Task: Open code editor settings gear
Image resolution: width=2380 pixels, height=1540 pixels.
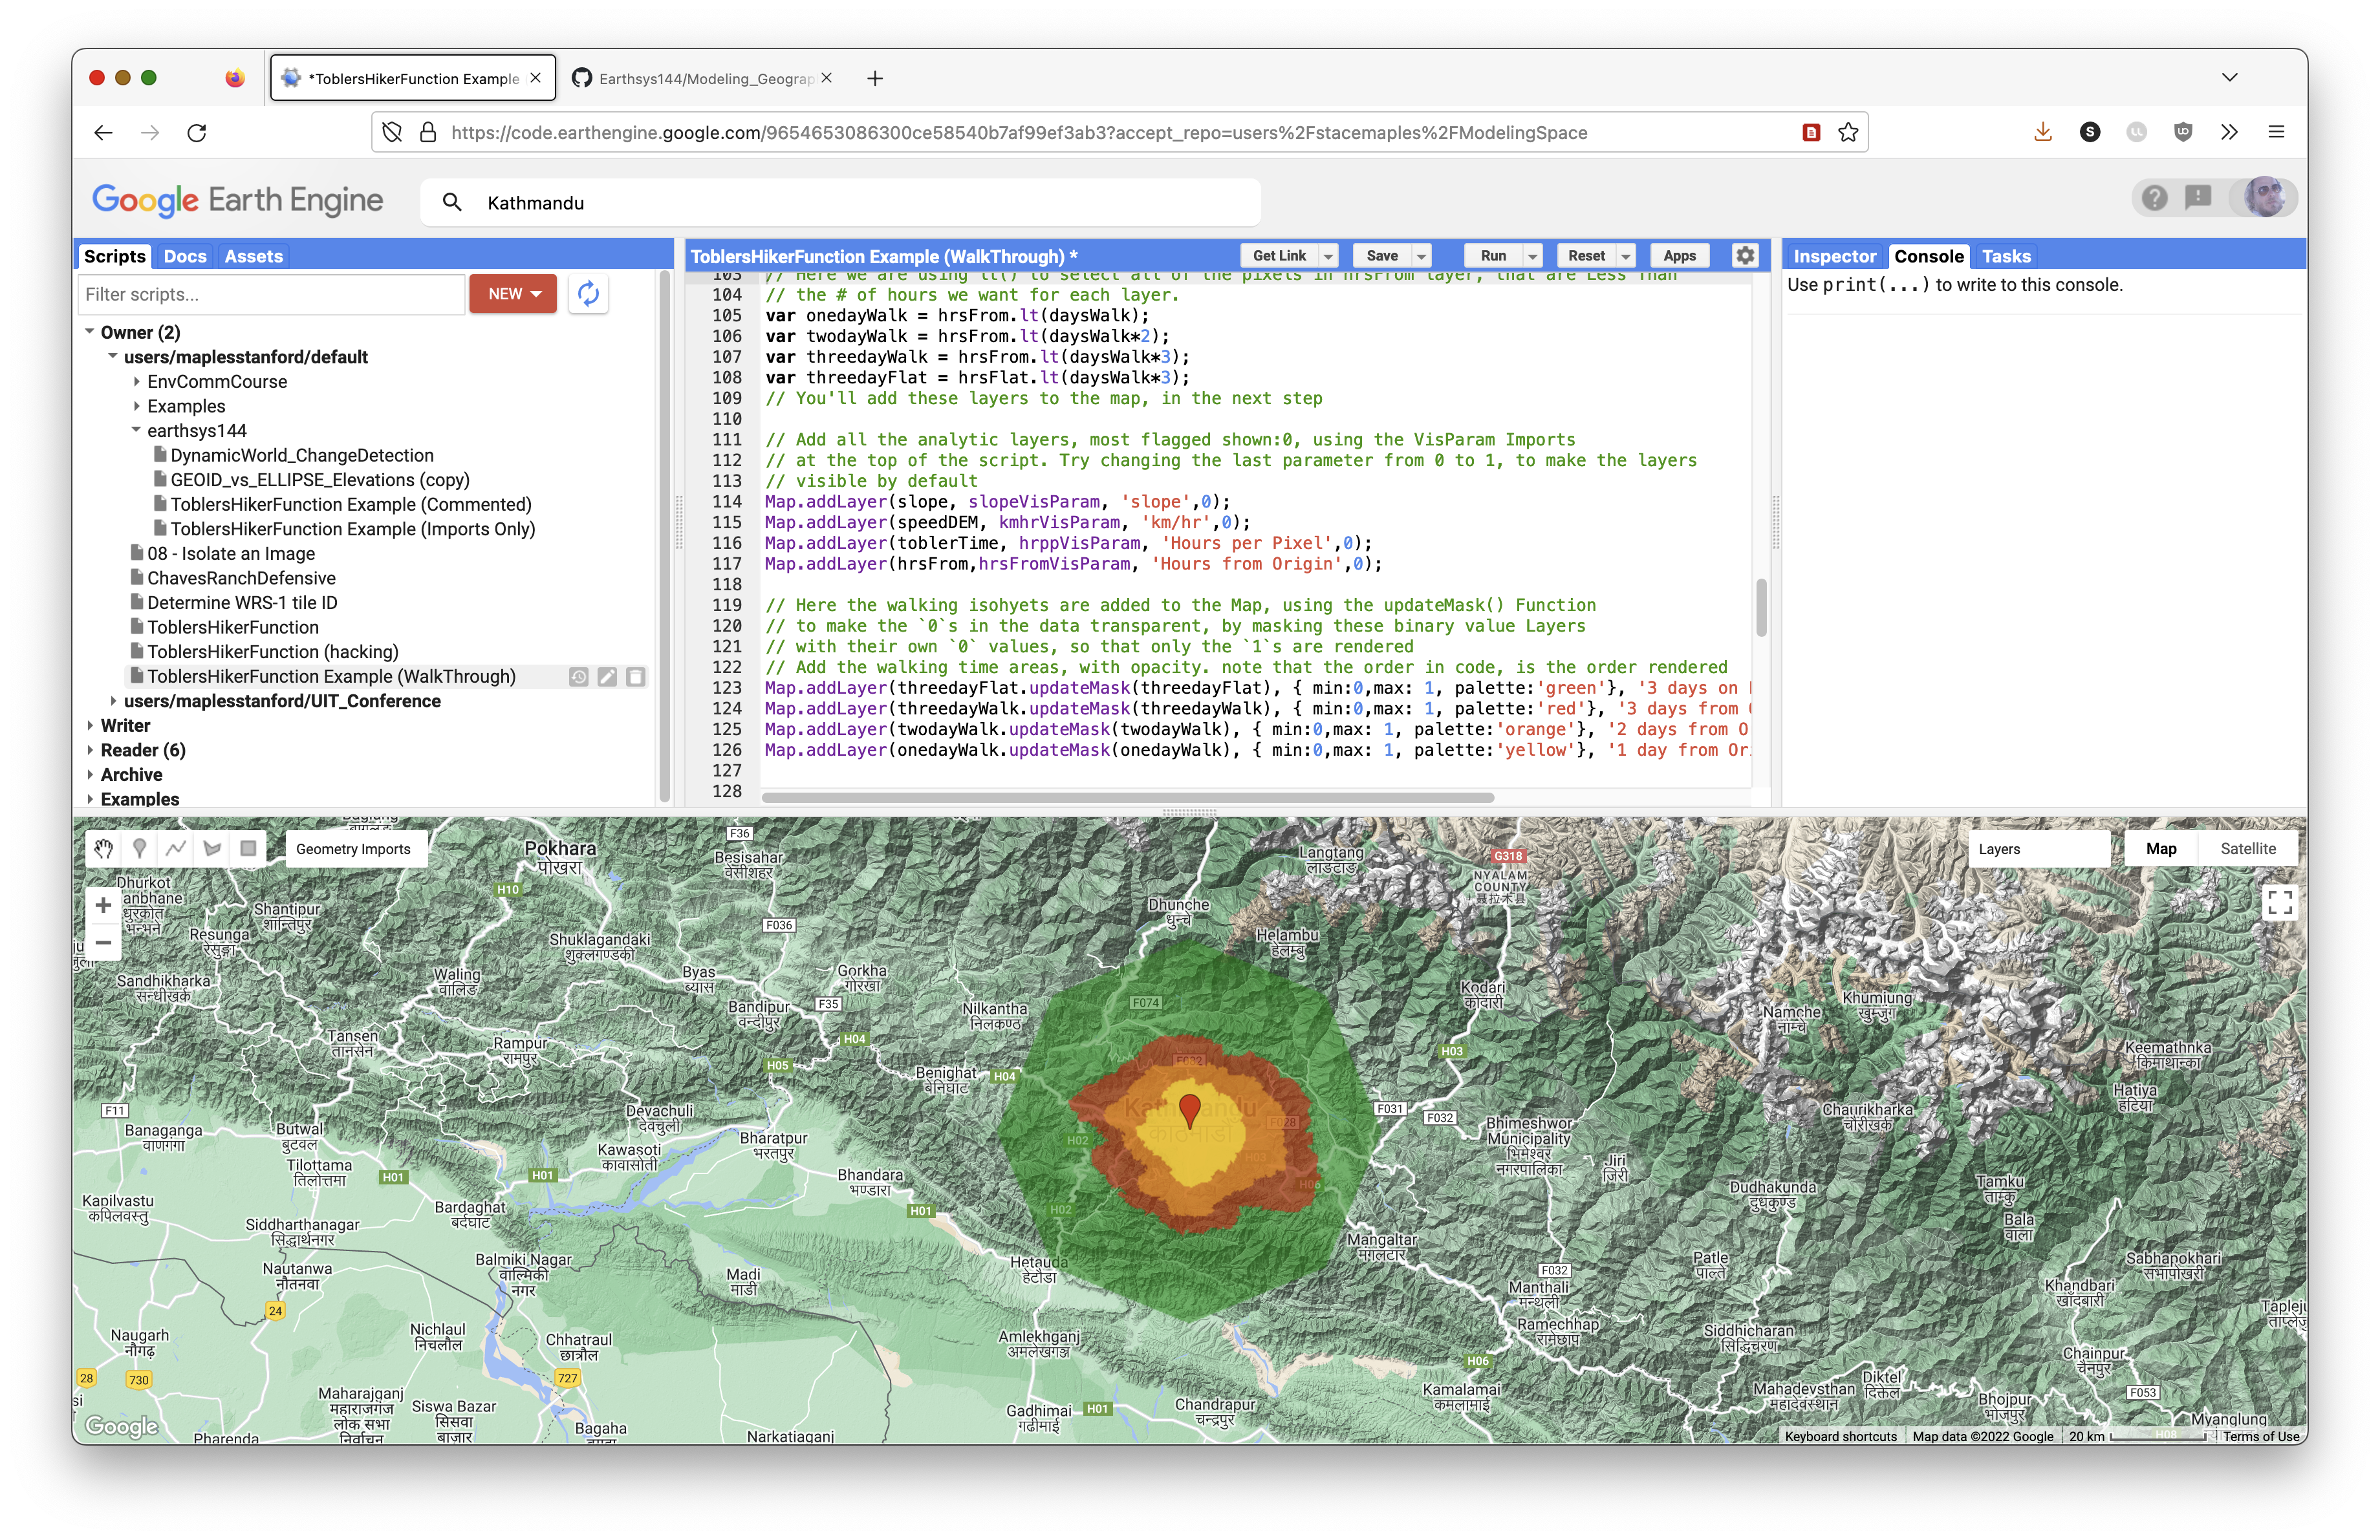Action: (1745, 256)
